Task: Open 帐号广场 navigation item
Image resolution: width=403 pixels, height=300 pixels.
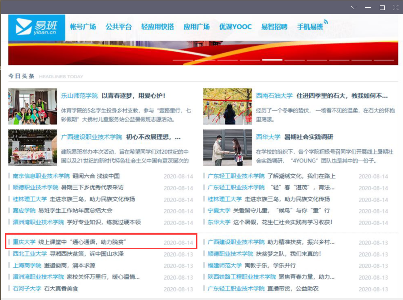Action: pyautogui.click(x=83, y=27)
